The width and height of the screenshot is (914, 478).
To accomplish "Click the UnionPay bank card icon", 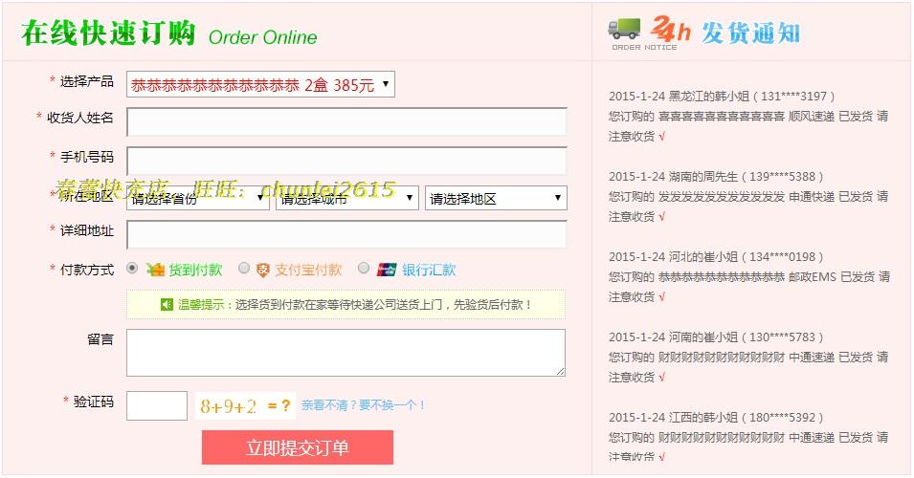I will pos(387,270).
